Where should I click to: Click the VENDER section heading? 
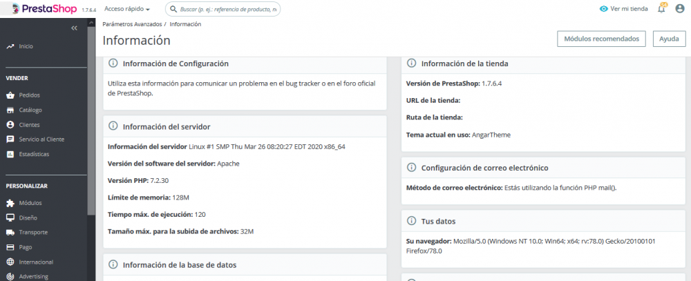tap(17, 78)
